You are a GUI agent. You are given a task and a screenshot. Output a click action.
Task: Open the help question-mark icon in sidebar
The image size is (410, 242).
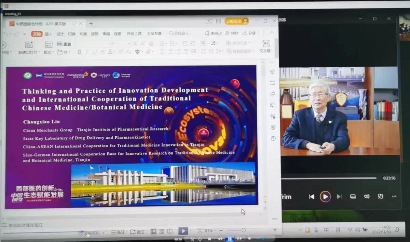[273, 138]
